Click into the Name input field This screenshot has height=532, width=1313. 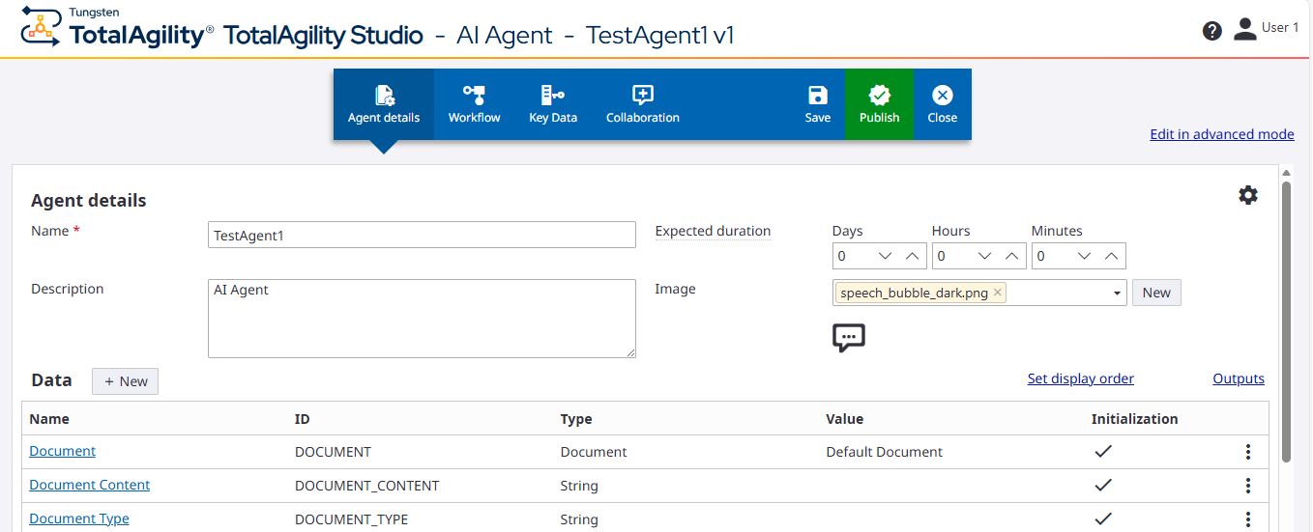422,235
